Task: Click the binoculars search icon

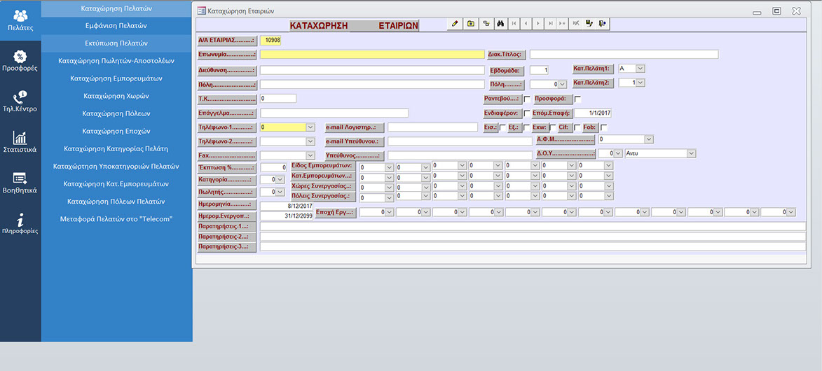Action: point(500,24)
